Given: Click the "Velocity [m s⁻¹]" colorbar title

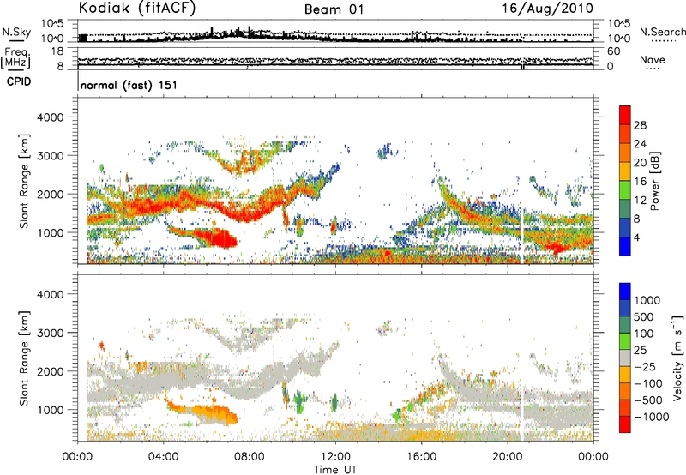Looking at the screenshot, I should 677,358.
